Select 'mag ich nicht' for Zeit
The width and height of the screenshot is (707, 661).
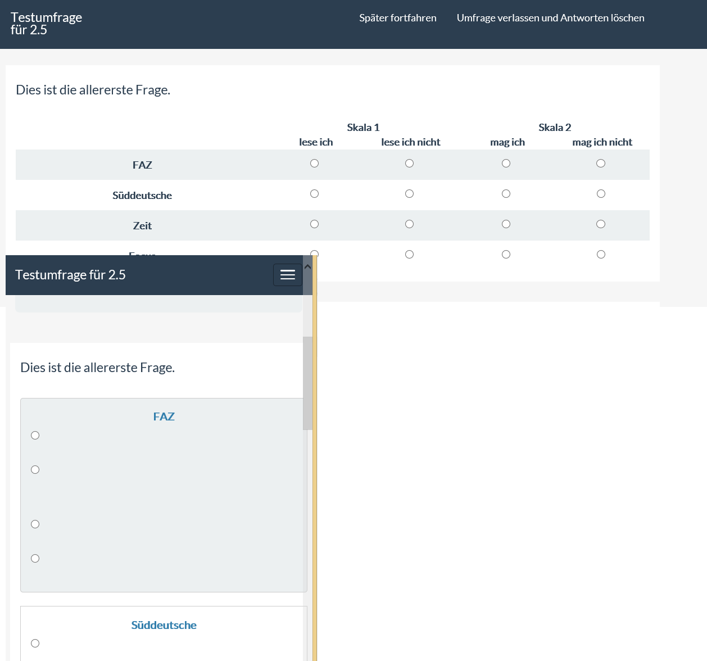pyautogui.click(x=601, y=224)
